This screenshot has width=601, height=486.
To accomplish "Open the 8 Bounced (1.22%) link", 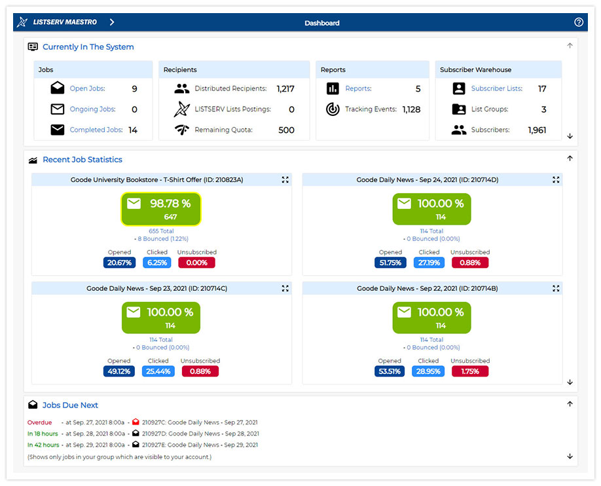I will tap(163, 238).
